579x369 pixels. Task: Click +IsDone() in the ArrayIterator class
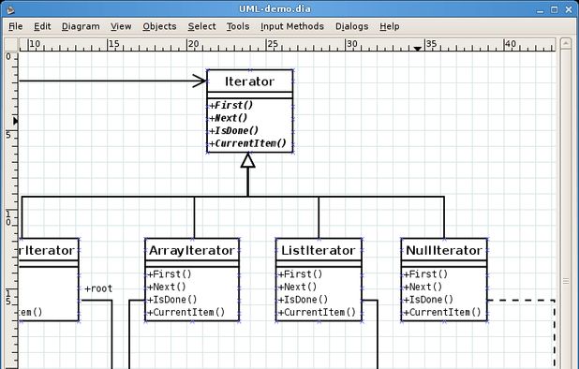[x=172, y=300]
